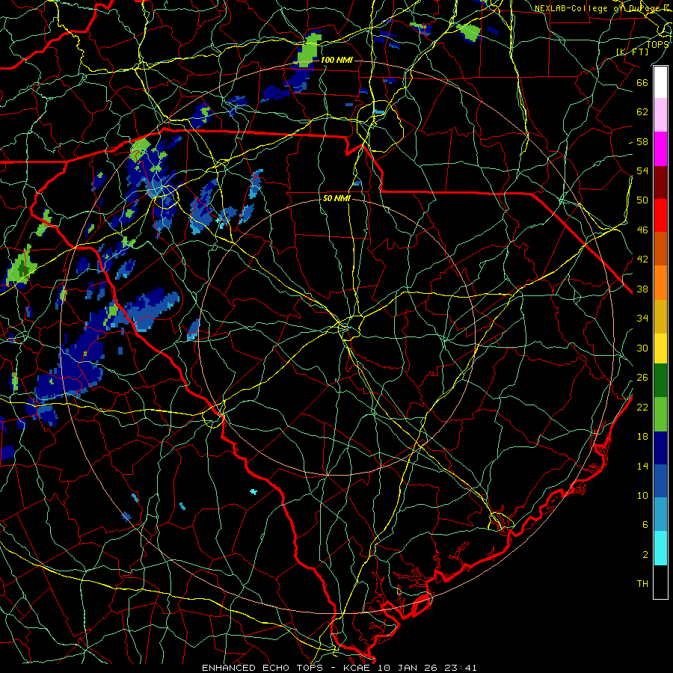Click the legend value 62

(642, 112)
